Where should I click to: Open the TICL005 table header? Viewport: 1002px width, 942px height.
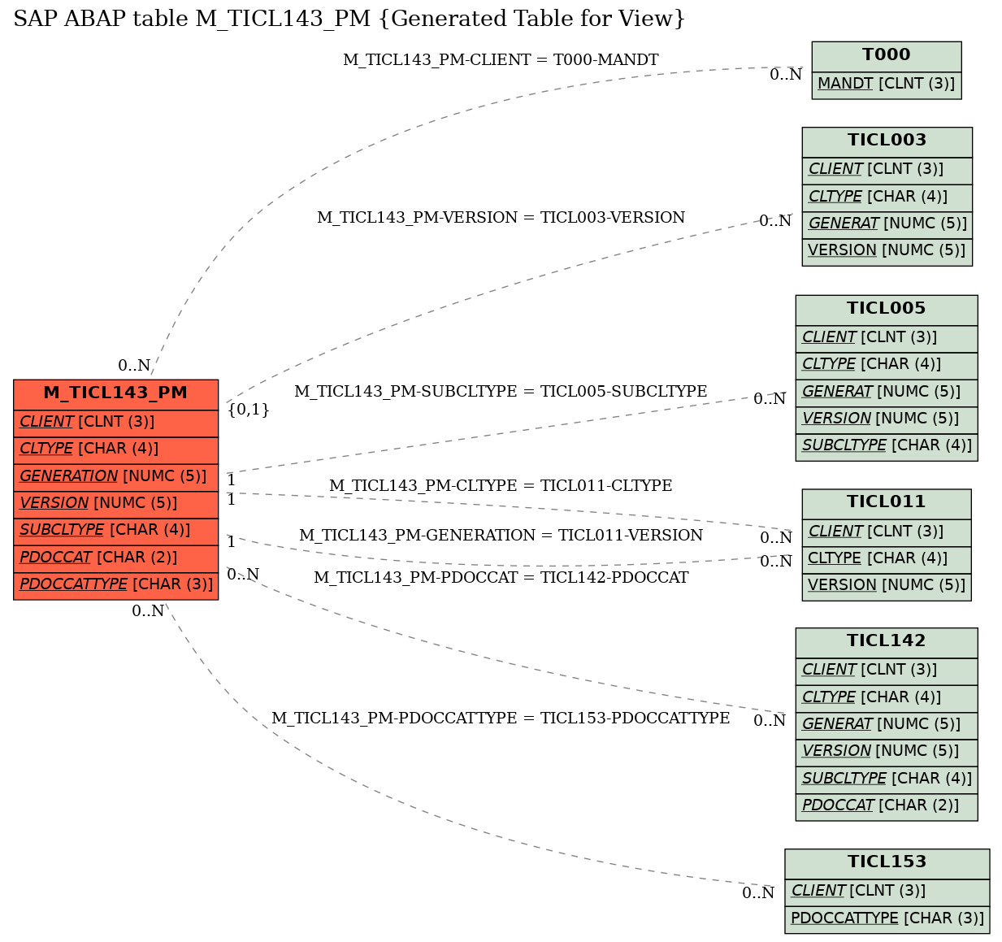click(x=887, y=309)
